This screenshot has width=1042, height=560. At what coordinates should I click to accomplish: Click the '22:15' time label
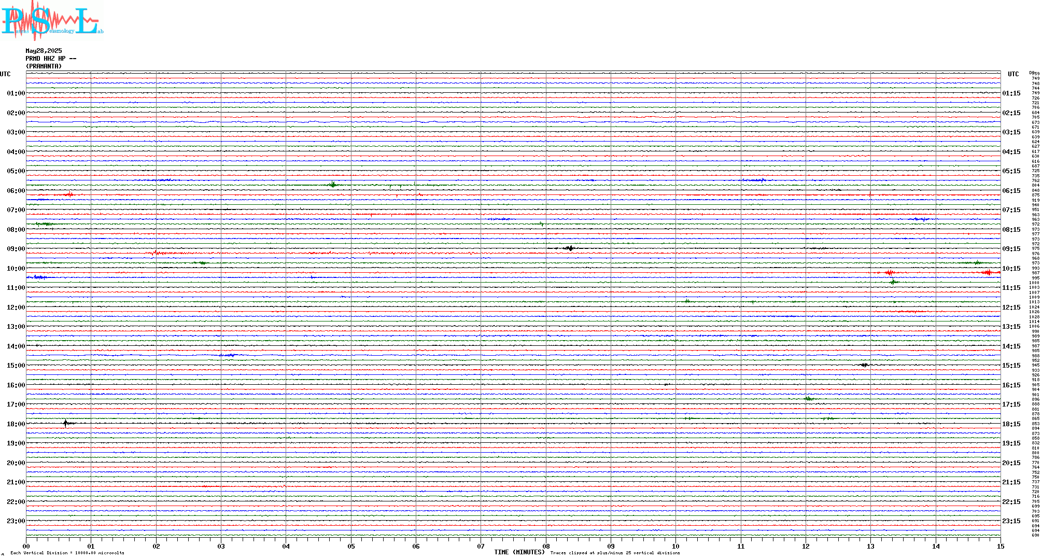coord(1011,502)
